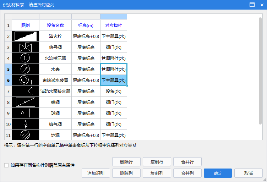Click the vertical scrollbar of the table

(x=260, y=71)
